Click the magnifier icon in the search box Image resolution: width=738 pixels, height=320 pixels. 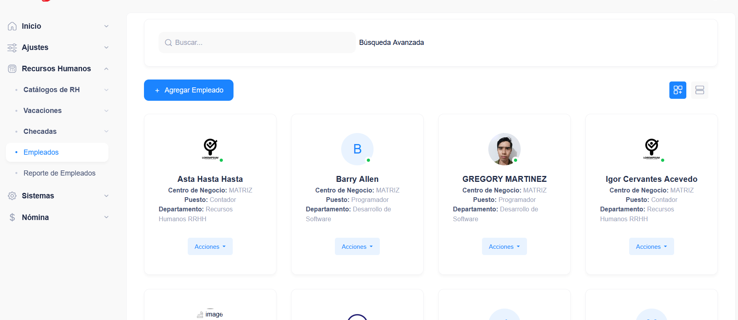168,43
